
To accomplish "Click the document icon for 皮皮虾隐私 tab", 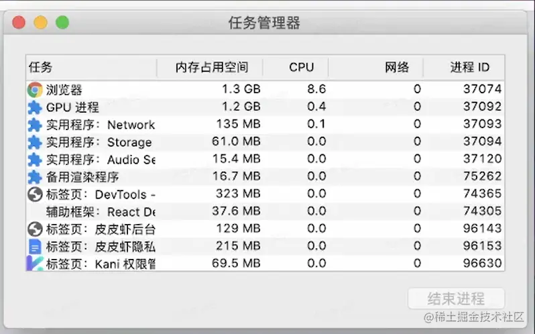I will tap(35, 246).
